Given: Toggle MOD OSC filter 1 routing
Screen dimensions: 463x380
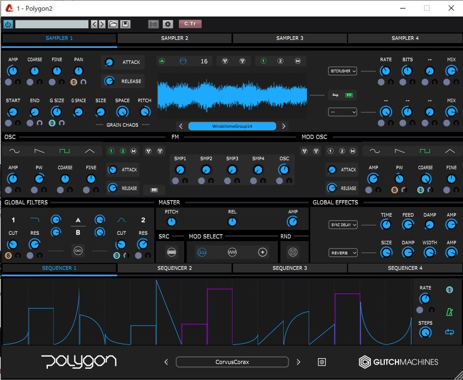Looking at the screenshot, I should (x=330, y=151).
